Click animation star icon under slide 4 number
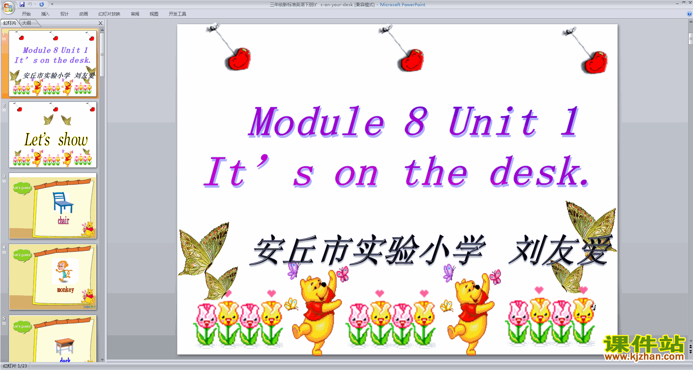The width and height of the screenshot is (693, 370). pyautogui.click(x=4, y=252)
